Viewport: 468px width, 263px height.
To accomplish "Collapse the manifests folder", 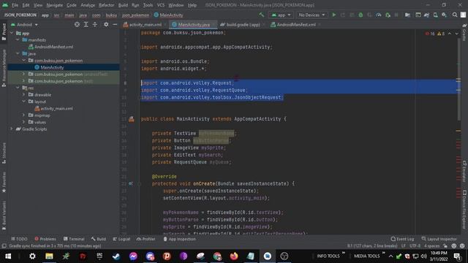I will 18,40.
